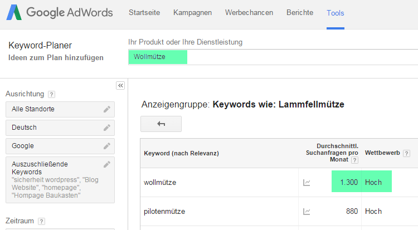The height and width of the screenshot is (230, 418).
Task: Select the Deutsch language targeting box
Action: pos(60,128)
